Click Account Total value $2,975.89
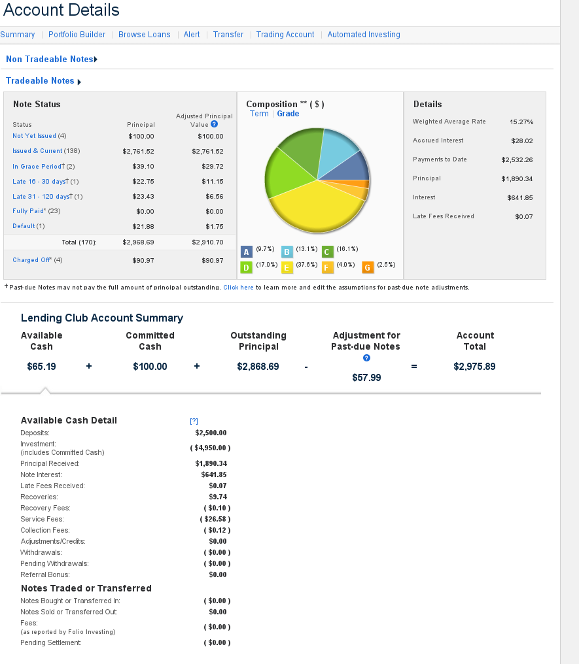The image size is (579, 664). point(475,366)
